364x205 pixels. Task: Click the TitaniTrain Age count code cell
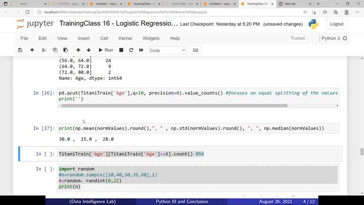(198, 154)
